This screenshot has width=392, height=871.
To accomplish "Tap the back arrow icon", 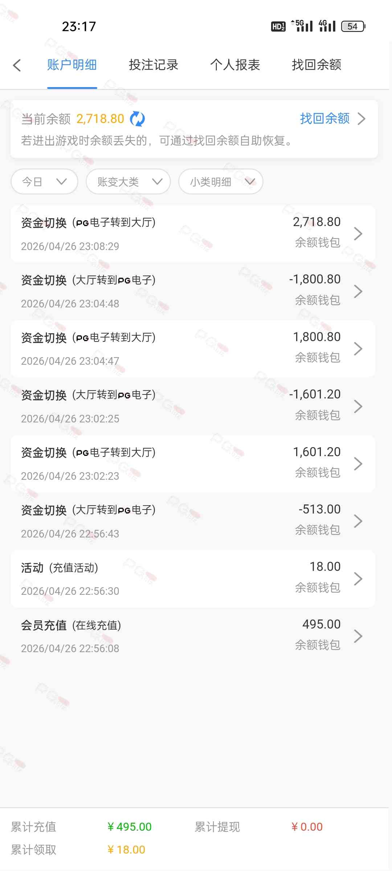I will (17, 65).
